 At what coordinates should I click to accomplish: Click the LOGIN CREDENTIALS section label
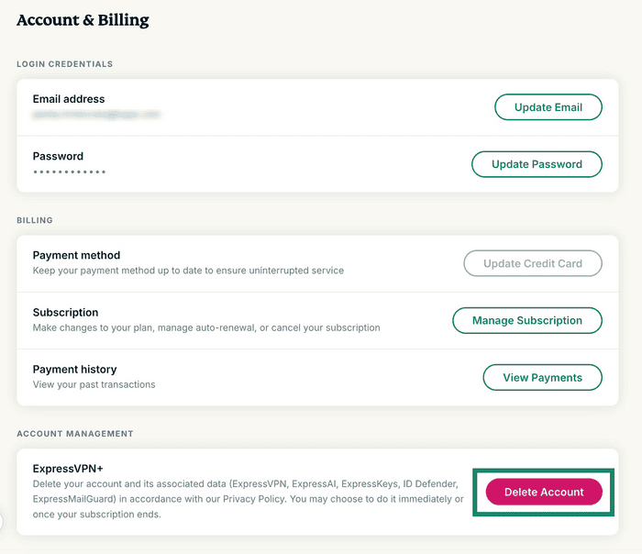65,64
